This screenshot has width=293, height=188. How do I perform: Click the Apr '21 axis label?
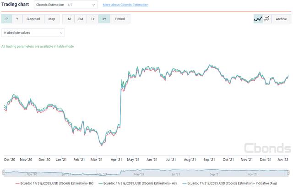tap(116, 160)
